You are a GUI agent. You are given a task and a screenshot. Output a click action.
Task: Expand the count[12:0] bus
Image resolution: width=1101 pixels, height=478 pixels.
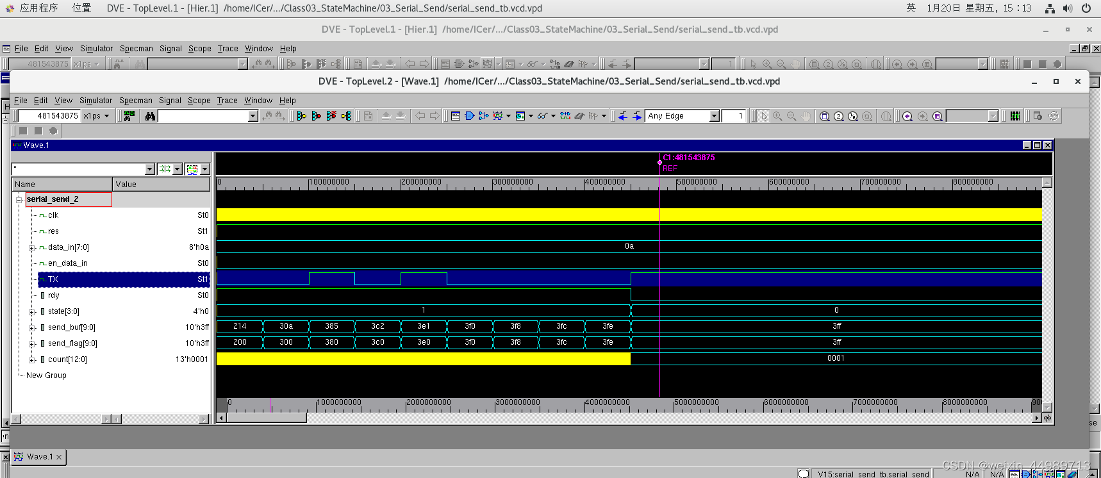pos(31,359)
